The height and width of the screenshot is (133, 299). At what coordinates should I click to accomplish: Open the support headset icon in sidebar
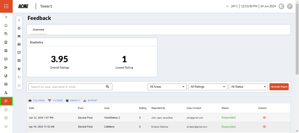point(6,127)
